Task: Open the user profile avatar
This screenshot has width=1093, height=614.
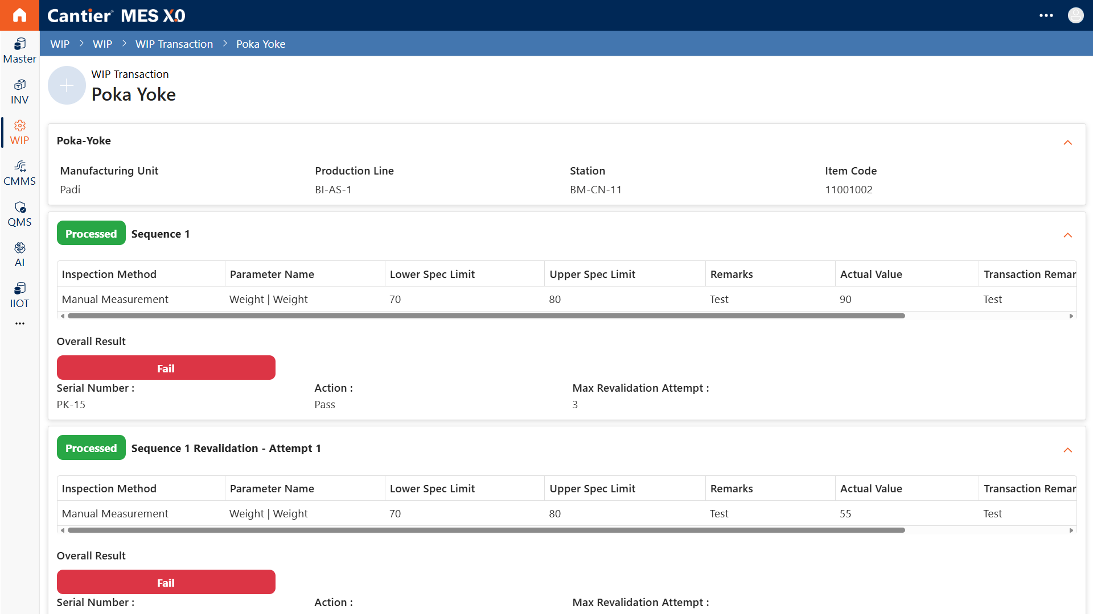Action: point(1075,15)
